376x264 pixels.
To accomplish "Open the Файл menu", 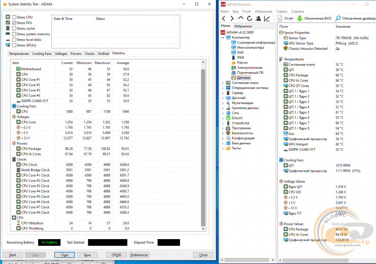I will point(225,11).
